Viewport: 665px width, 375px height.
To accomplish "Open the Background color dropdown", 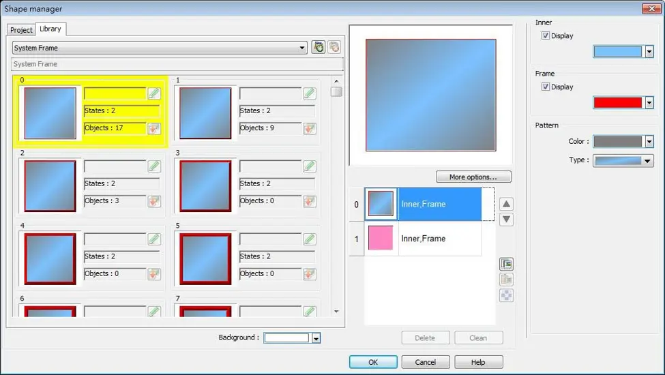I will click(x=316, y=338).
